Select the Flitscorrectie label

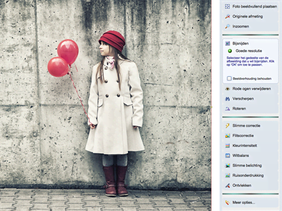[x=243, y=135]
